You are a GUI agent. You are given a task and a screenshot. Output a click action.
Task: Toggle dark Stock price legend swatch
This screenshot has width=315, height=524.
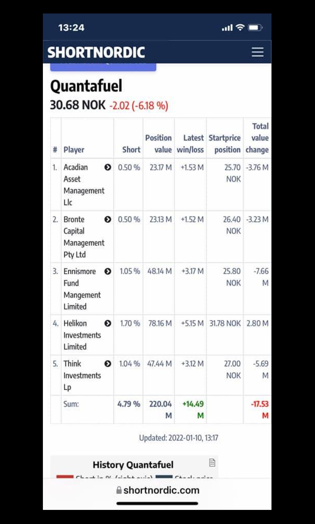164,476
